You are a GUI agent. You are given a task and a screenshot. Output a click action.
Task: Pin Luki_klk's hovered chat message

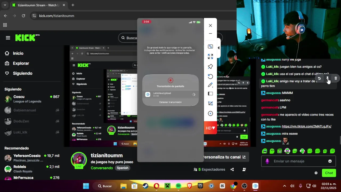[327, 78]
